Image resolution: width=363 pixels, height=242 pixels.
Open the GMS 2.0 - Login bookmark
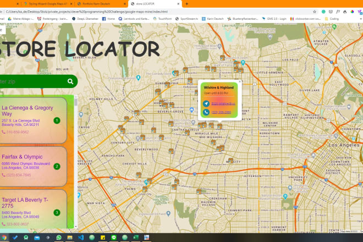pos(274,19)
